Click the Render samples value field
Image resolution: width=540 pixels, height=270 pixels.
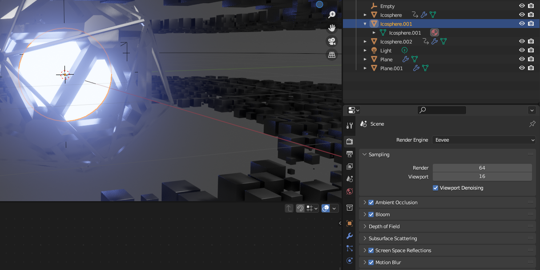coord(482,168)
